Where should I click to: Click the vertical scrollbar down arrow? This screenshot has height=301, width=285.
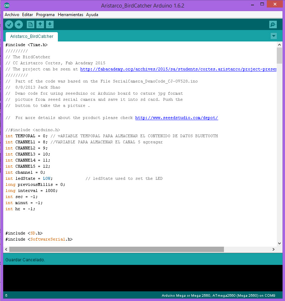pyautogui.click(x=279, y=243)
